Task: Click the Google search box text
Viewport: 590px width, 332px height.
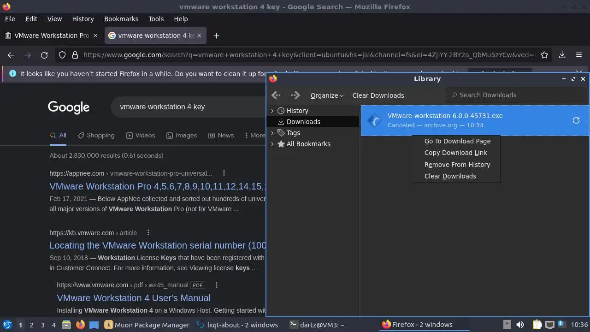Action: pyautogui.click(x=162, y=107)
